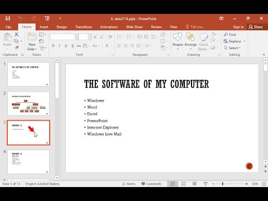Start slide show from status bar icon
268x201 pixels.
point(205,184)
